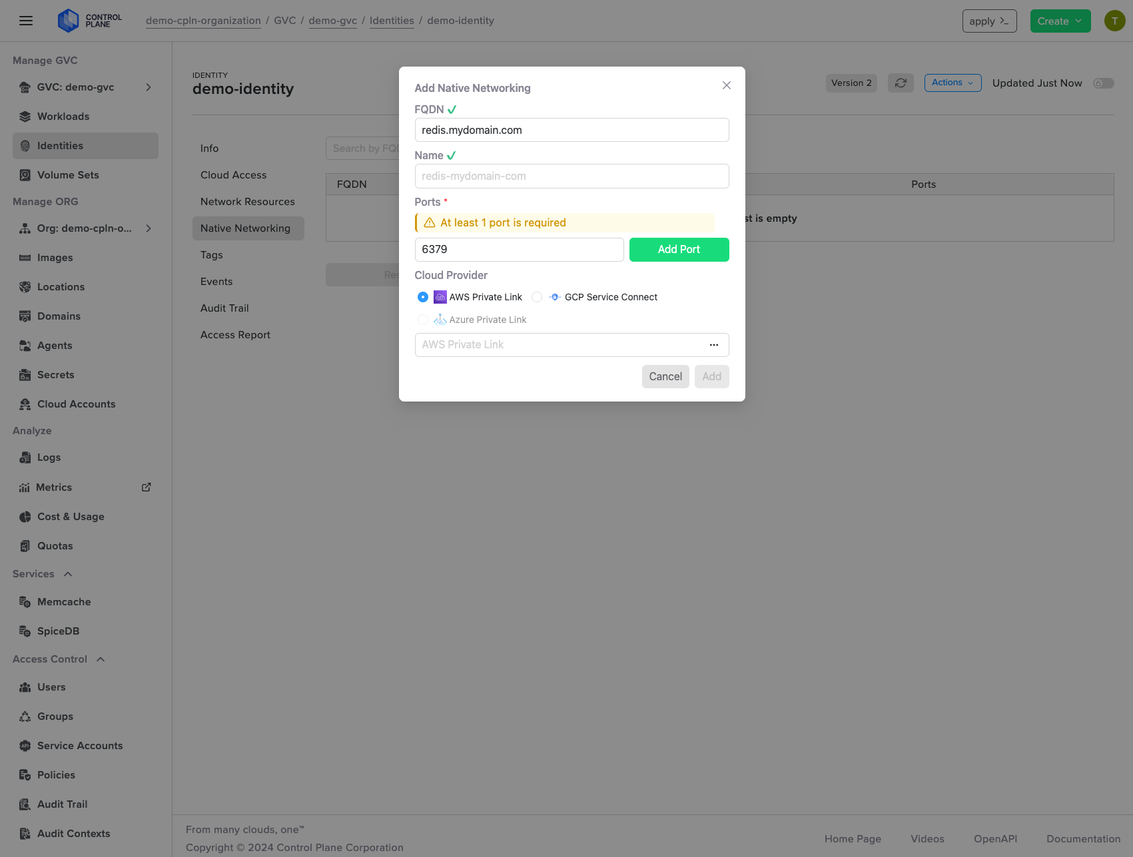Click the refresh icon beside Version 2
This screenshot has height=857, width=1133.
click(901, 83)
